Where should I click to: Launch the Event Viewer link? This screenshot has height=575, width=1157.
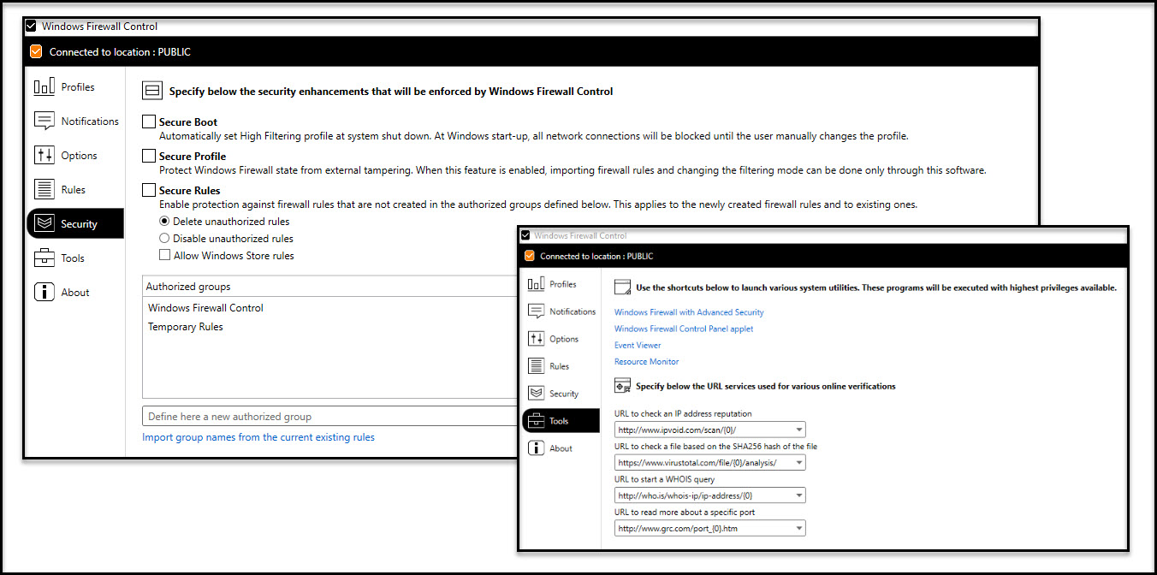(638, 345)
